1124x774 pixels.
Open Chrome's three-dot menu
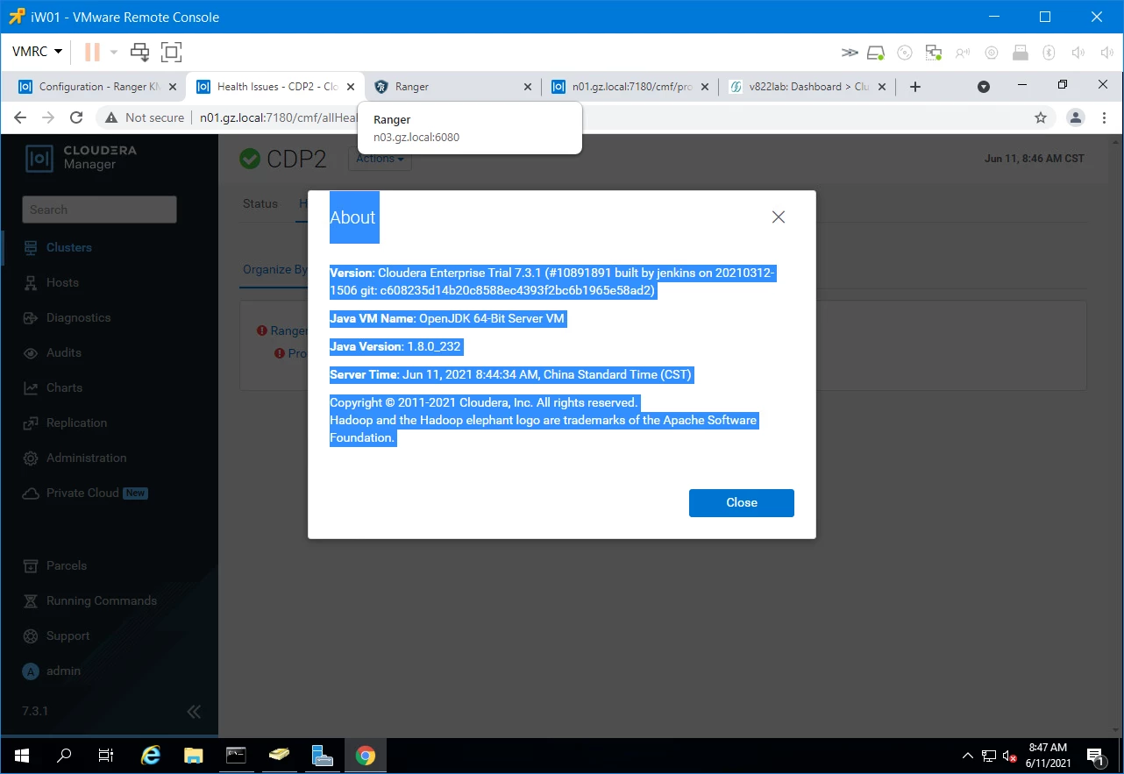pos(1106,117)
